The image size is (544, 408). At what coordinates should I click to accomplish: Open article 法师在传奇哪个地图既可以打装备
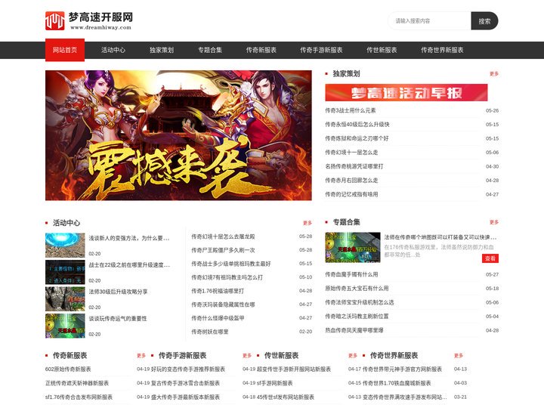pos(440,238)
